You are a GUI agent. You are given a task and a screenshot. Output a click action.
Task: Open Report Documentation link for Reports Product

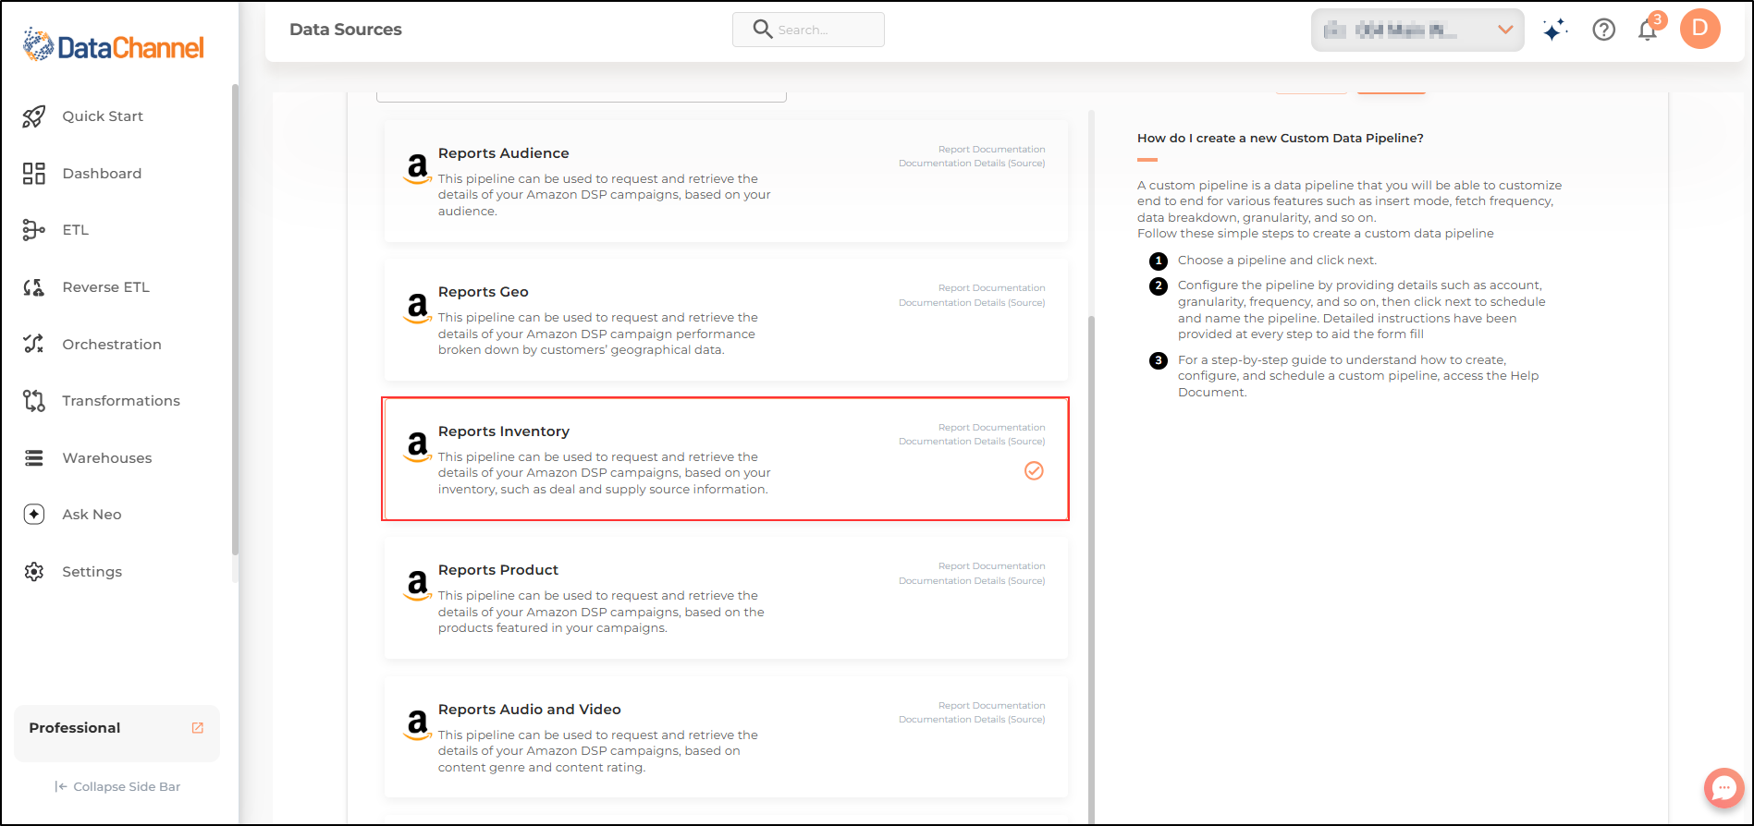991,566
